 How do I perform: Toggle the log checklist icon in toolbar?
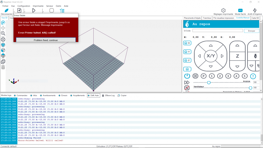[x=62, y=11]
